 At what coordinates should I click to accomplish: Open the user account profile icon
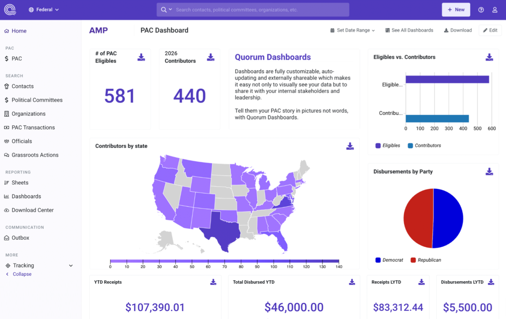pyautogui.click(x=494, y=10)
